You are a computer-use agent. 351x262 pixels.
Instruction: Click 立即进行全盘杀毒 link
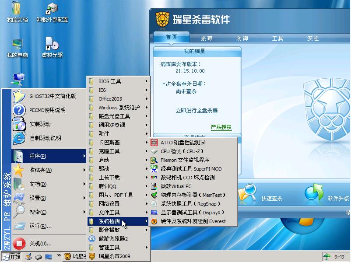197,111
